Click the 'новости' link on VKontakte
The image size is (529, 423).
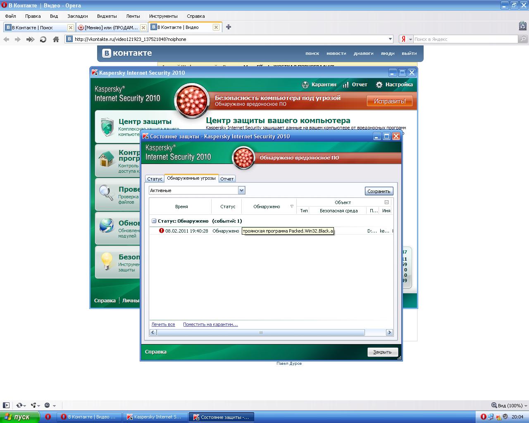[x=336, y=53]
